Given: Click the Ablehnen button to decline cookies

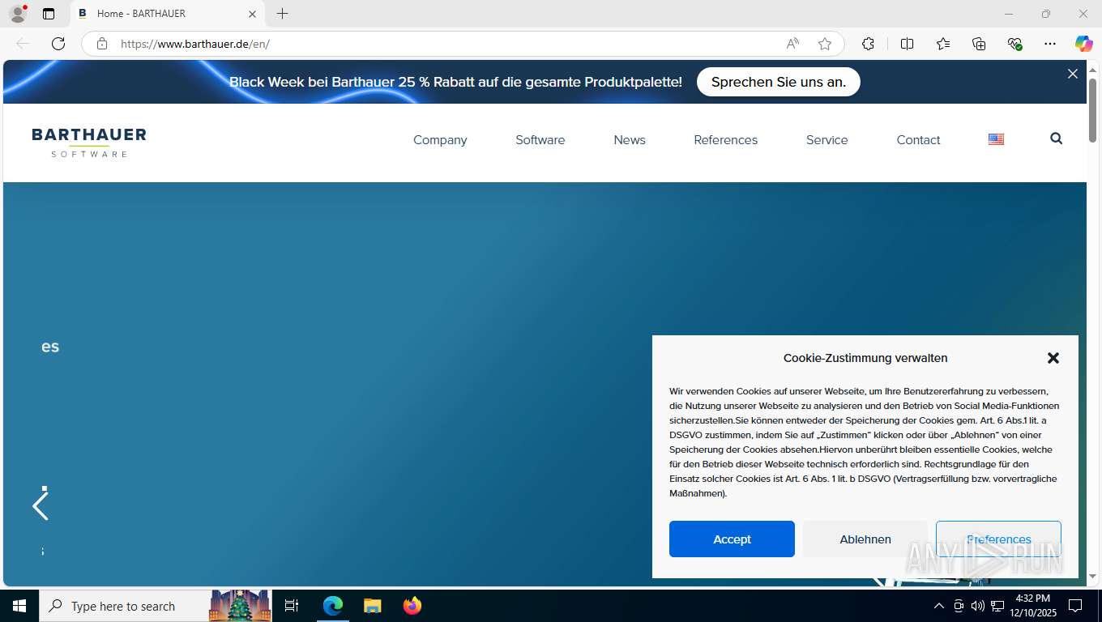Looking at the screenshot, I should tap(865, 539).
